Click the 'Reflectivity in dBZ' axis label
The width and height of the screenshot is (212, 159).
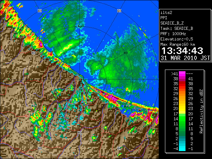point(201,111)
